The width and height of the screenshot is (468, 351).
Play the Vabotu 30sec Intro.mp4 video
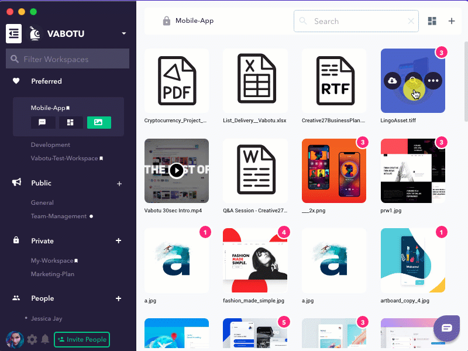(x=177, y=171)
